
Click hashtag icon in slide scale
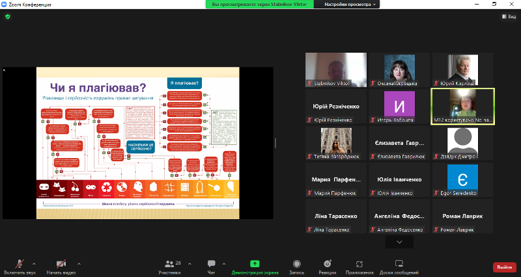tap(169, 187)
